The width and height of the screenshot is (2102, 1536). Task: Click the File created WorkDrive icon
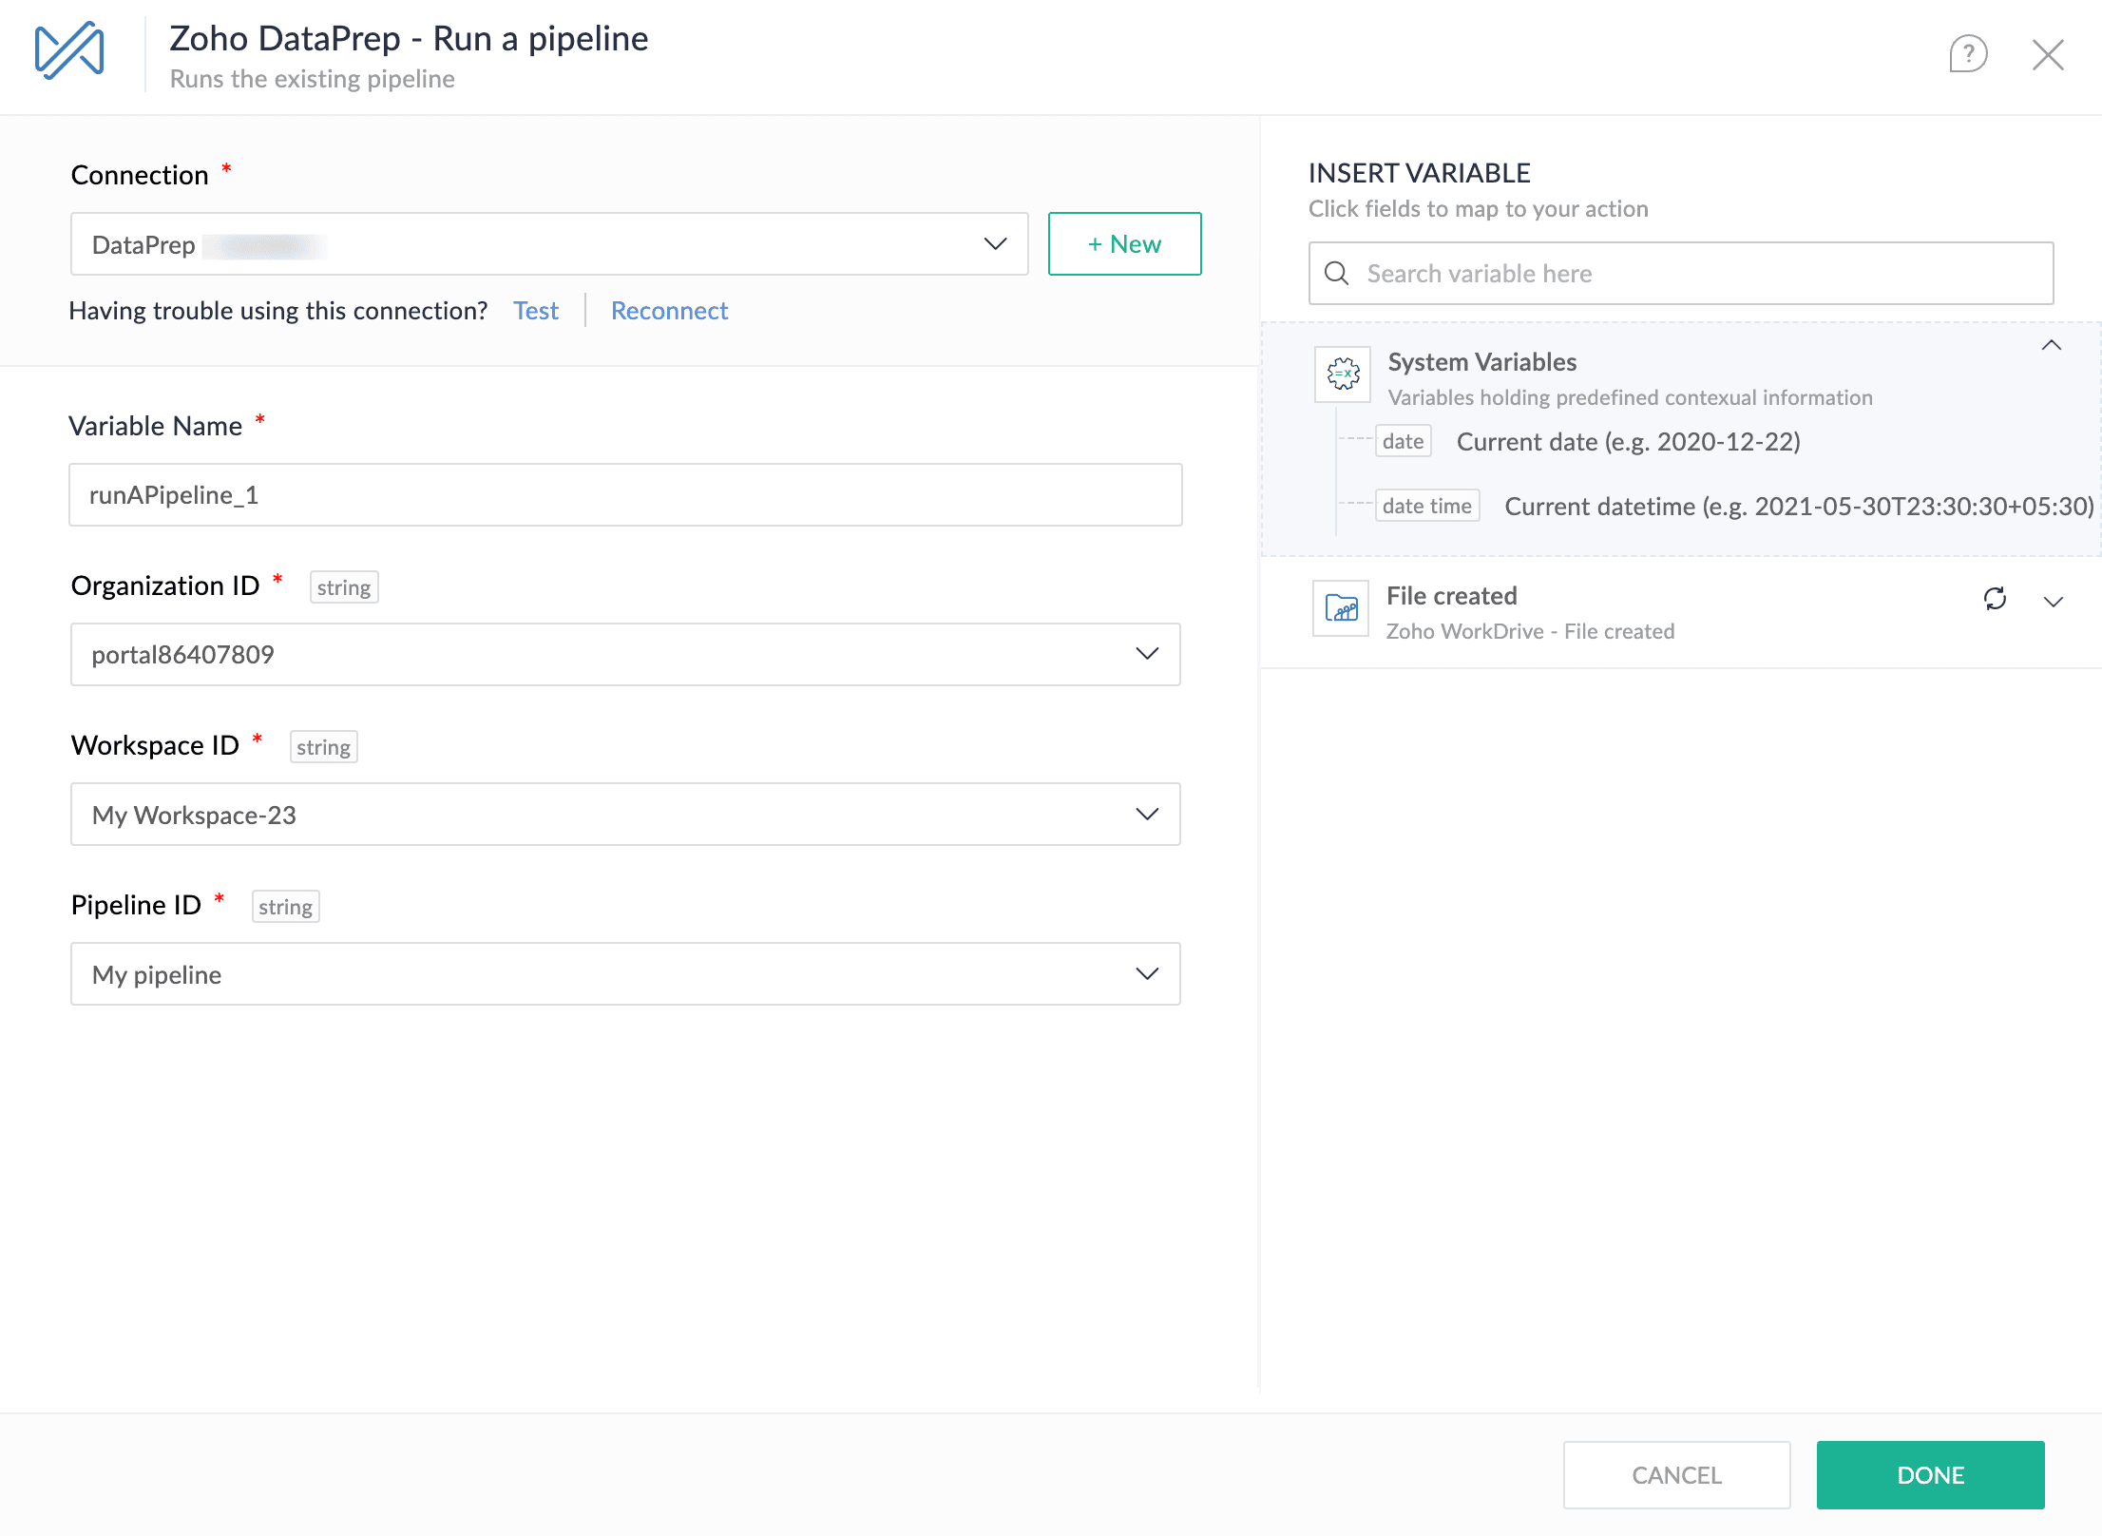[1340, 608]
